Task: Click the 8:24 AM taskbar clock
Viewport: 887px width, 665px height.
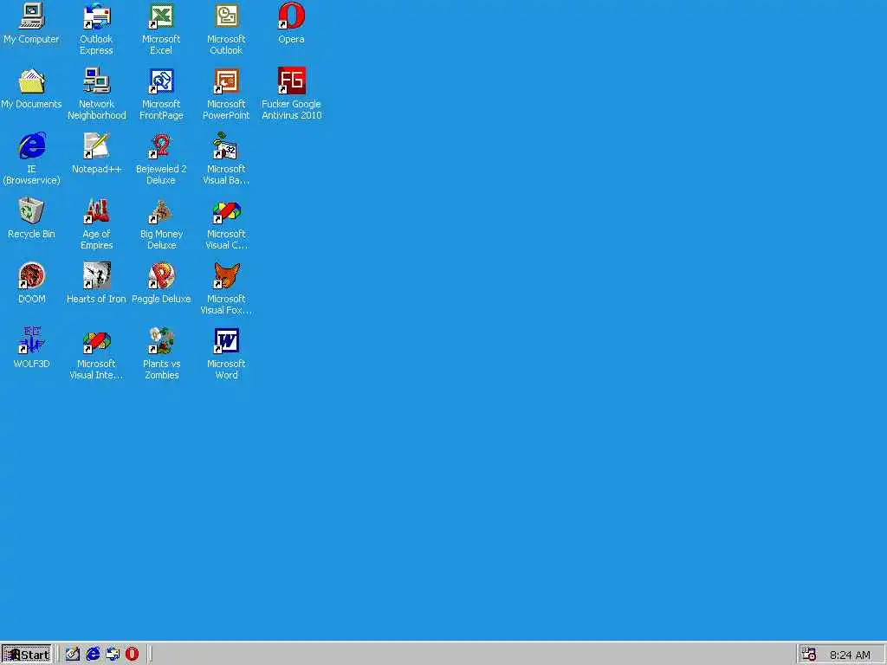Action: [x=850, y=655]
